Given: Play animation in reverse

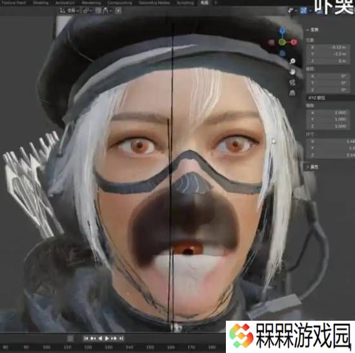Looking at the screenshot, I should point(100,339).
